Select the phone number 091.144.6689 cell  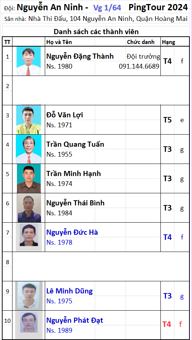pyautogui.click(x=139, y=66)
